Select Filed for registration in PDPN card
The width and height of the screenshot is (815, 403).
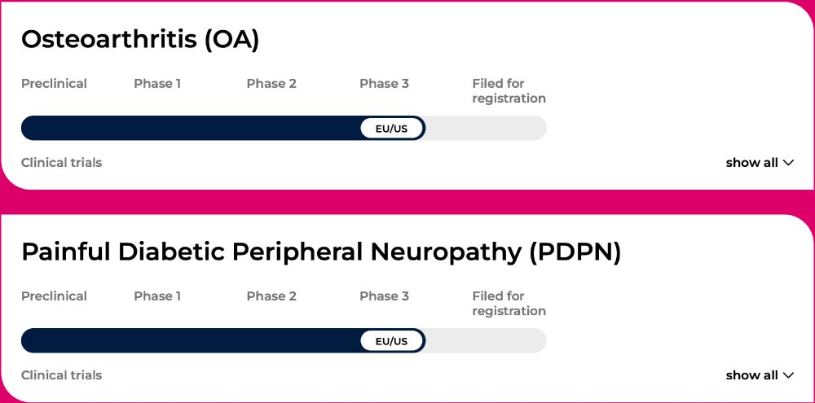[x=509, y=304]
